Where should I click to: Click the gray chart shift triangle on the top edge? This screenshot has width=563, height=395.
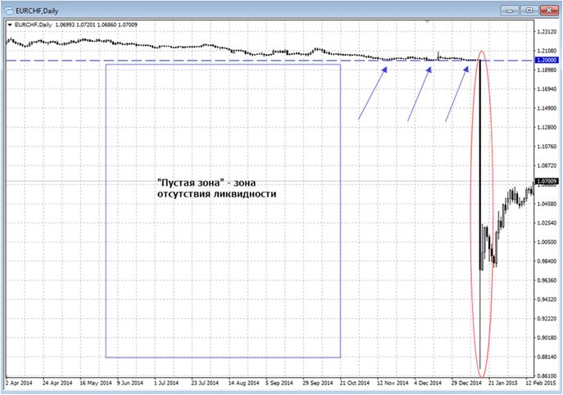click(x=428, y=20)
